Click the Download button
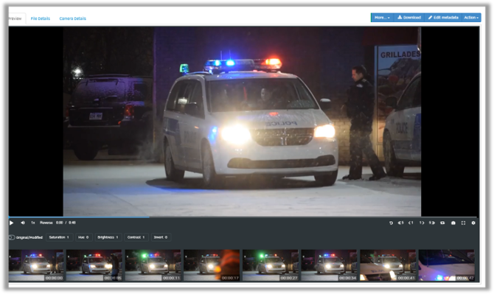Viewport: 494px width, 294px height. 409,18
